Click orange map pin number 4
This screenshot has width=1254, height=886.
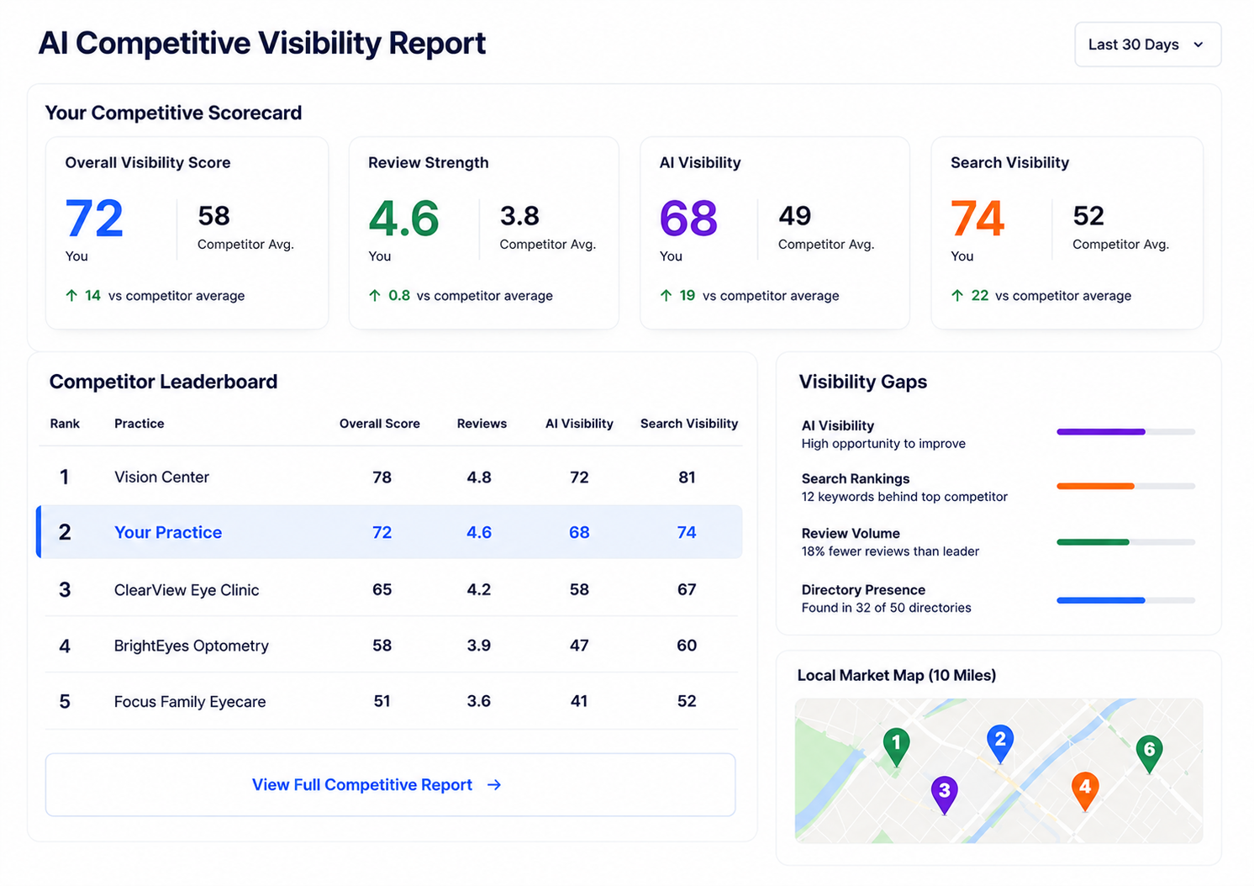(1085, 791)
